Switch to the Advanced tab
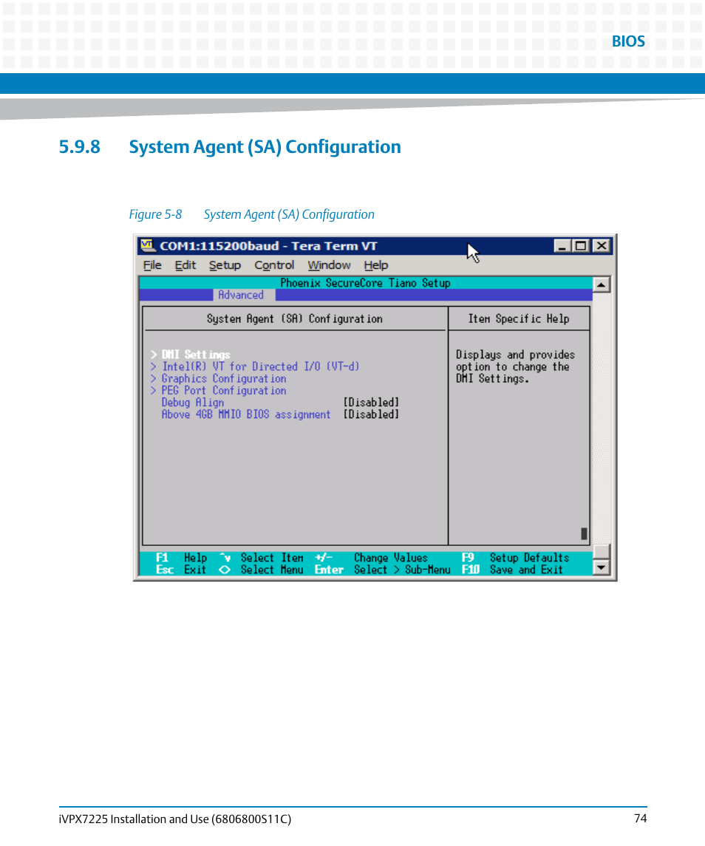Image resolution: width=705 pixels, height=846 pixels. pos(242,294)
